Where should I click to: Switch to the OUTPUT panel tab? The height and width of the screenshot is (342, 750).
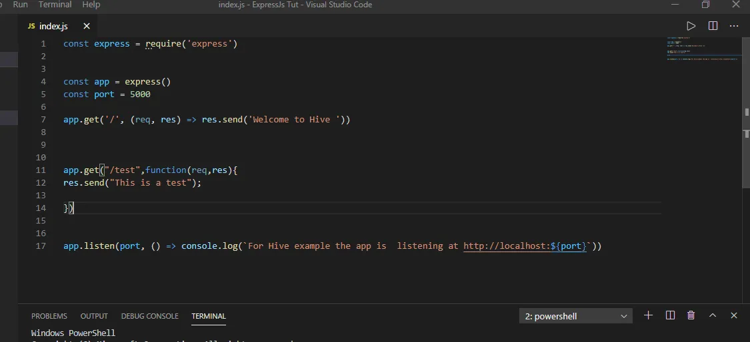(94, 316)
